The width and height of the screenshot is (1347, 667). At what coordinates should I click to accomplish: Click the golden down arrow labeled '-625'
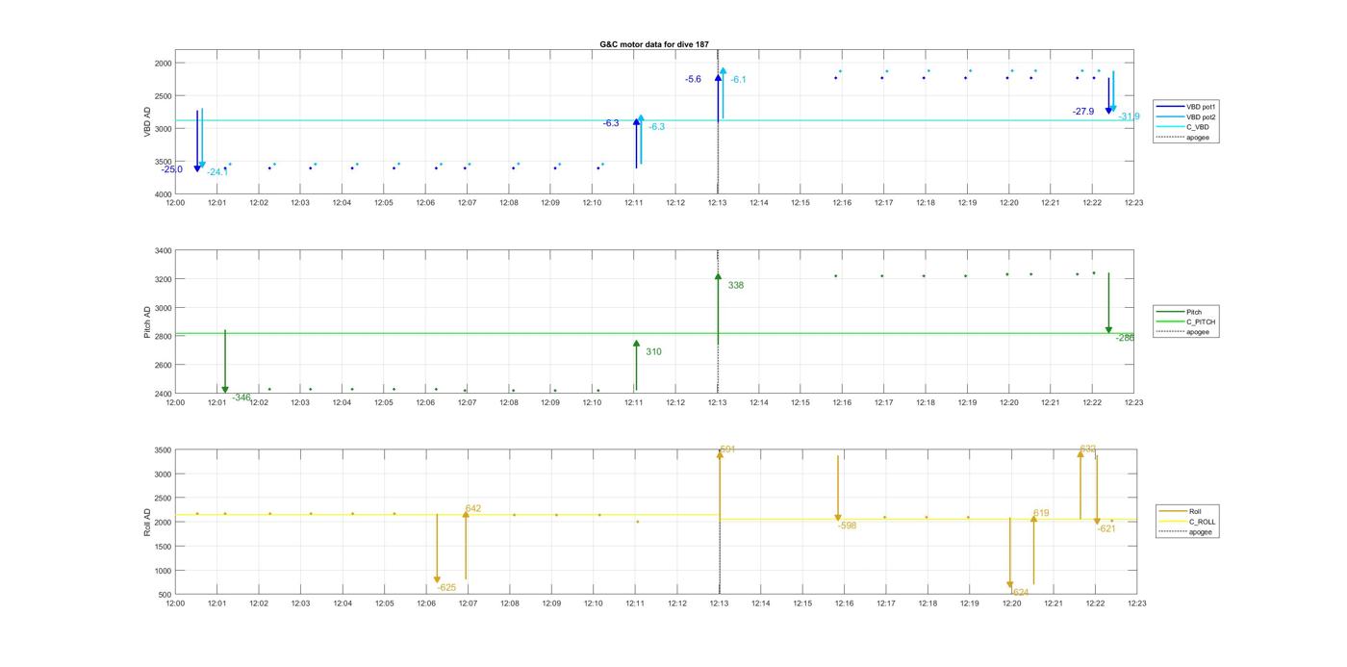(437, 549)
